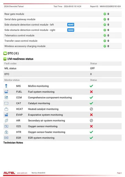
Task: Open the www.autel.com link
Action: [22, 173]
